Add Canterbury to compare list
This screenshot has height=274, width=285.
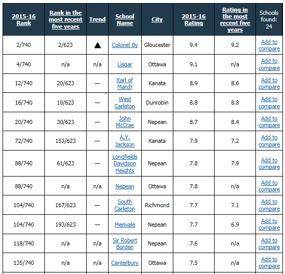[269, 263]
